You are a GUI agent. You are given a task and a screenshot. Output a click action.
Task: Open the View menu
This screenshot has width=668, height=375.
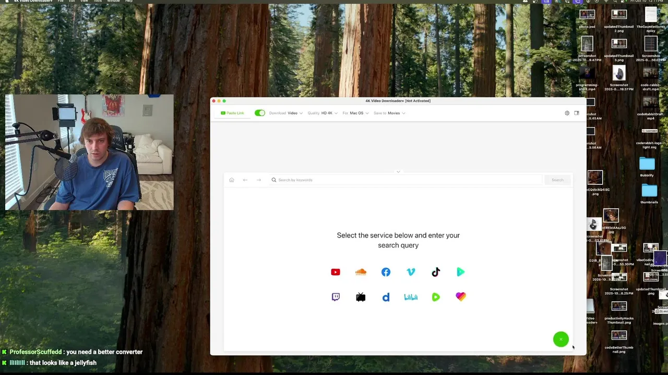[x=84, y=1]
